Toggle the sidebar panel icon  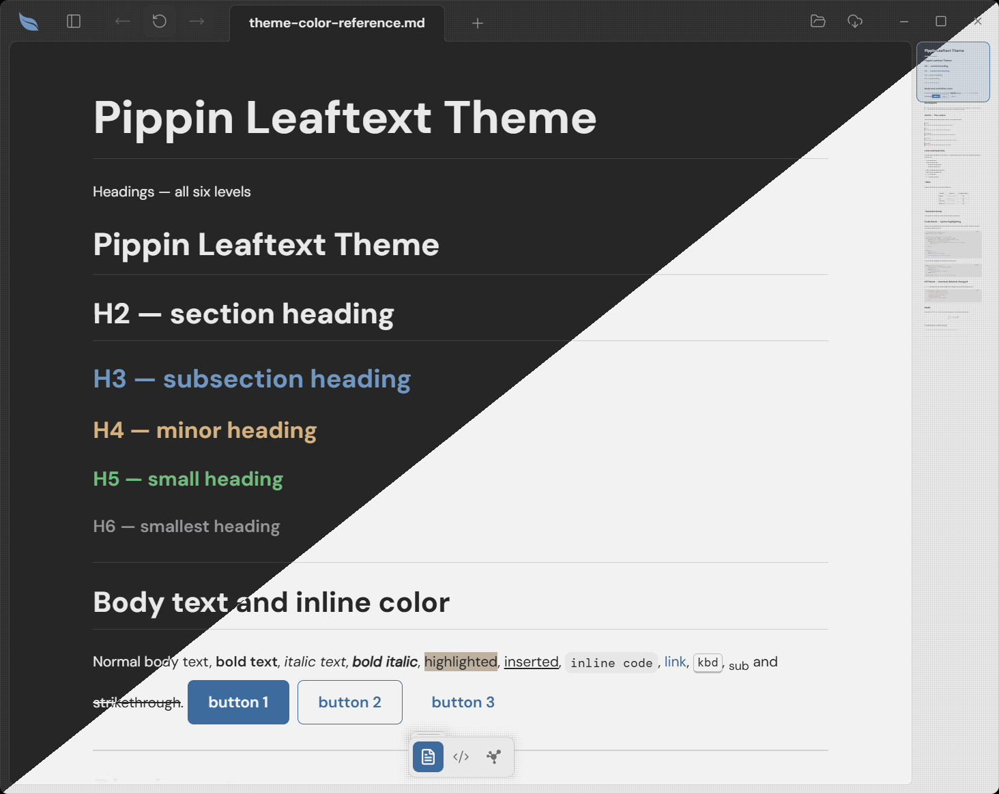pos(74,22)
